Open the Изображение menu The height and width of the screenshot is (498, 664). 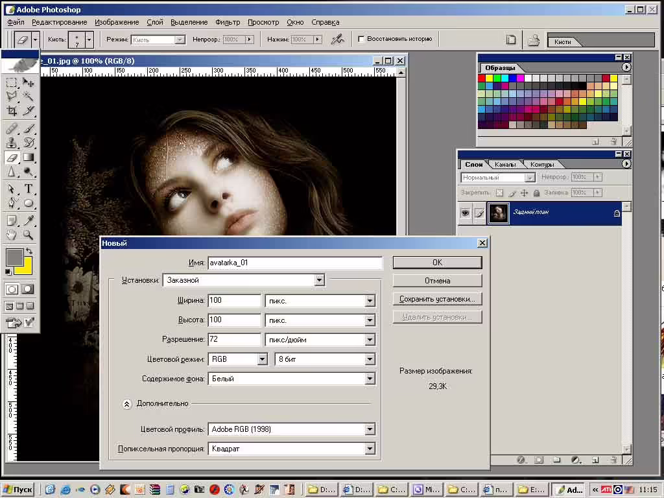point(117,22)
